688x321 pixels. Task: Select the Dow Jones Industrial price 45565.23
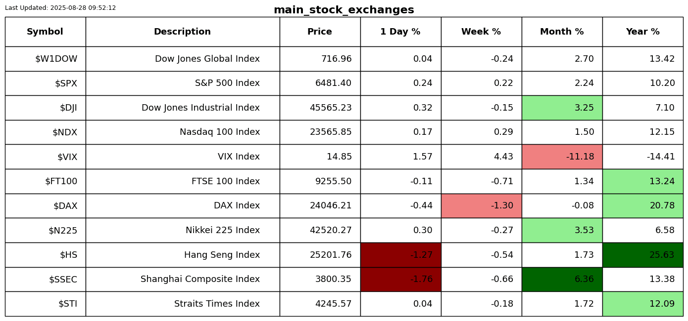click(x=331, y=108)
